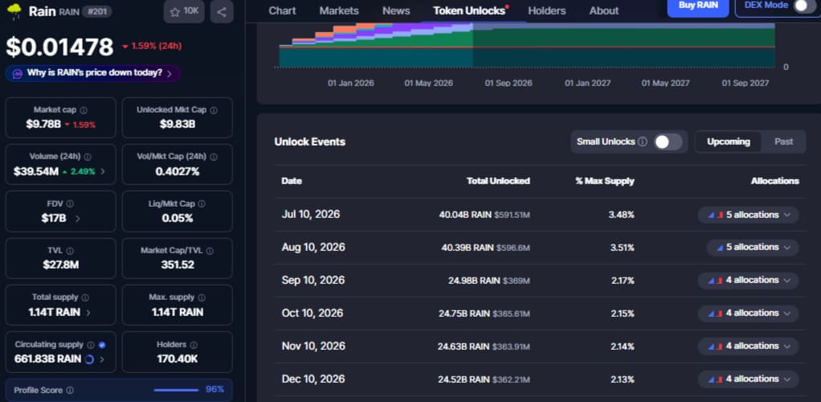Click the Small Unlocks info icon

643,142
